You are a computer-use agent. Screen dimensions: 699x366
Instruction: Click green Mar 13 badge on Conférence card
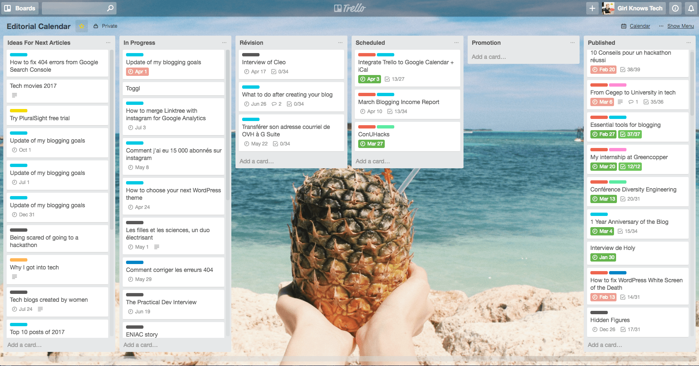pyautogui.click(x=604, y=199)
